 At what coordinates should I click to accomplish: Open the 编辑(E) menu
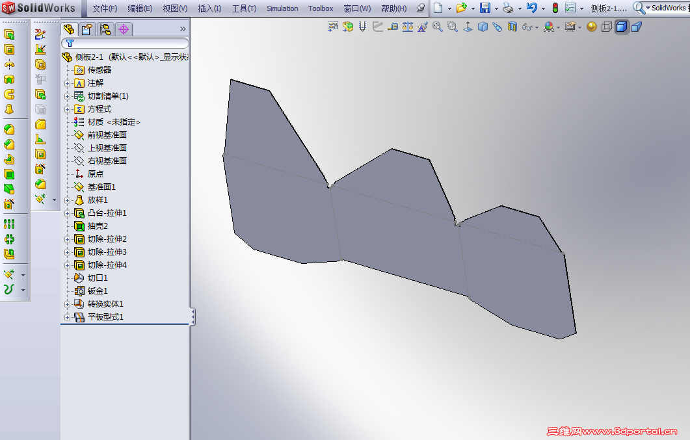pos(140,8)
